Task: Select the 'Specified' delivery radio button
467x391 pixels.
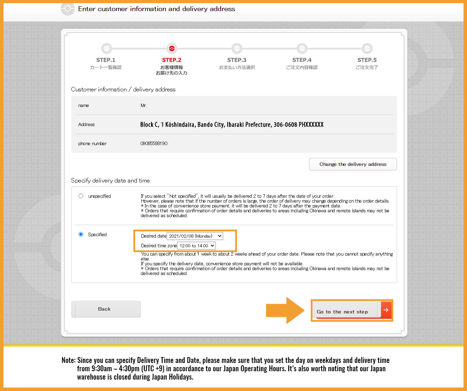Action: coord(81,234)
